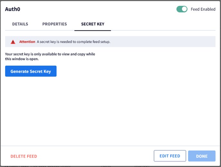Click the partially hidden Webhook text at bottom

[x=142, y=166]
